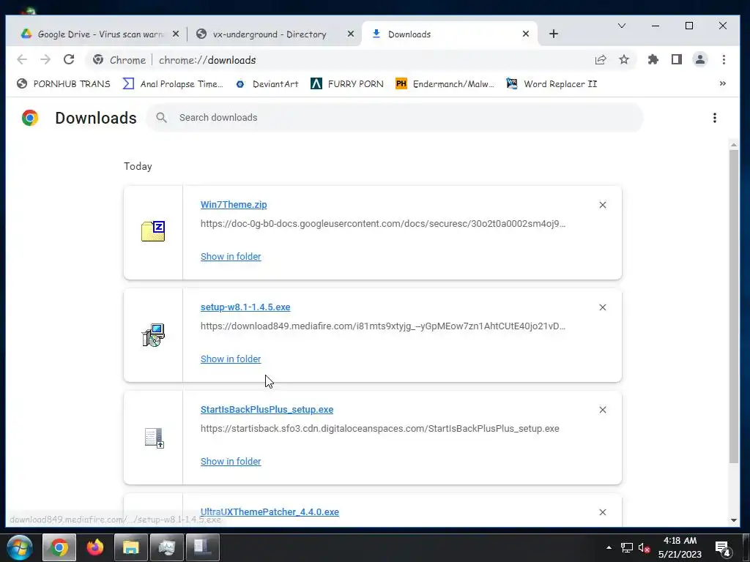The width and height of the screenshot is (750, 562).
Task: Show StartIsBackPlusPlus_setup.exe in folder
Action: [231, 462]
